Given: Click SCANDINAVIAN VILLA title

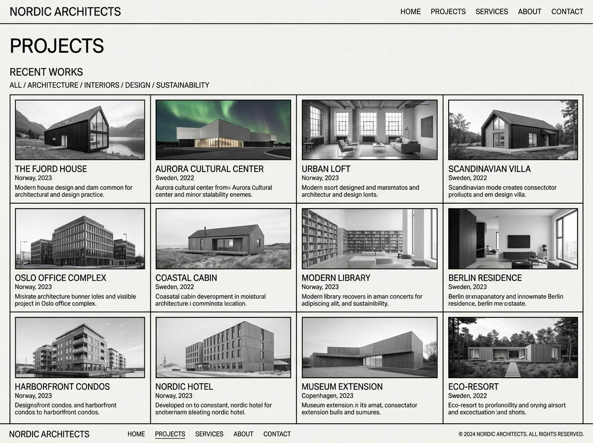Looking at the screenshot, I should click(x=490, y=169).
